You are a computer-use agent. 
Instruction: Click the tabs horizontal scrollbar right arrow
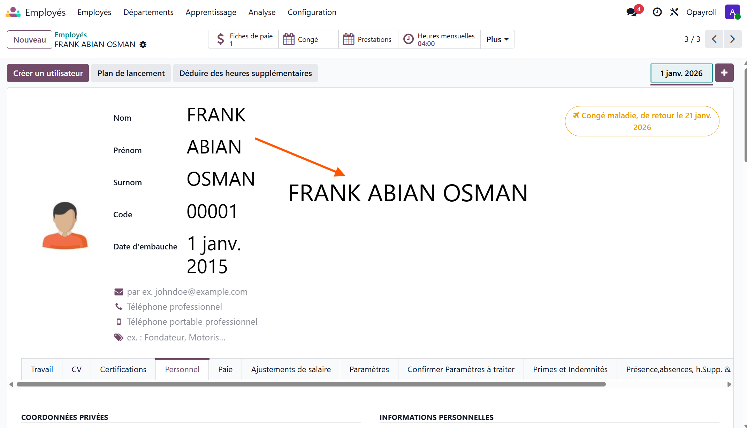tap(730, 384)
